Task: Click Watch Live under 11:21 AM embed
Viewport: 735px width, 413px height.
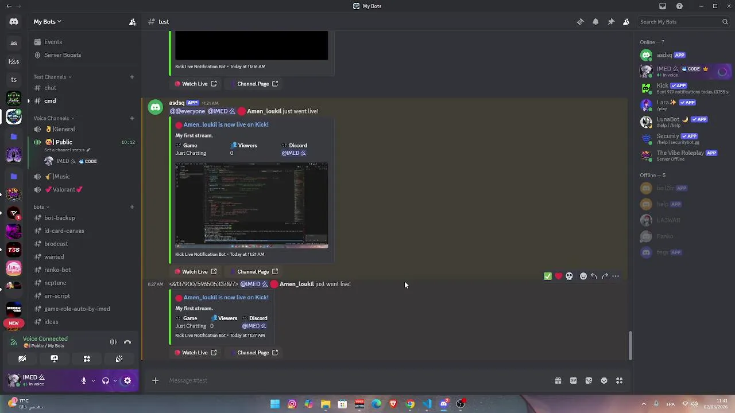Action: tap(195, 272)
